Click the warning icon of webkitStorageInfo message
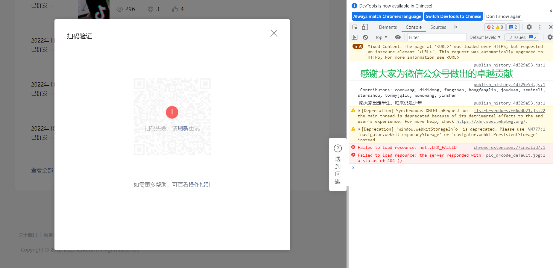The height and width of the screenshot is (268, 553). pos(353,129)
